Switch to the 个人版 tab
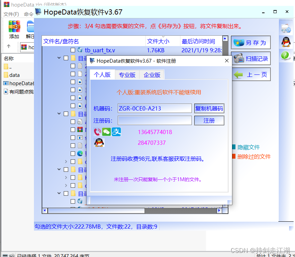The image size is (295, 257). (x=102, y=75)
